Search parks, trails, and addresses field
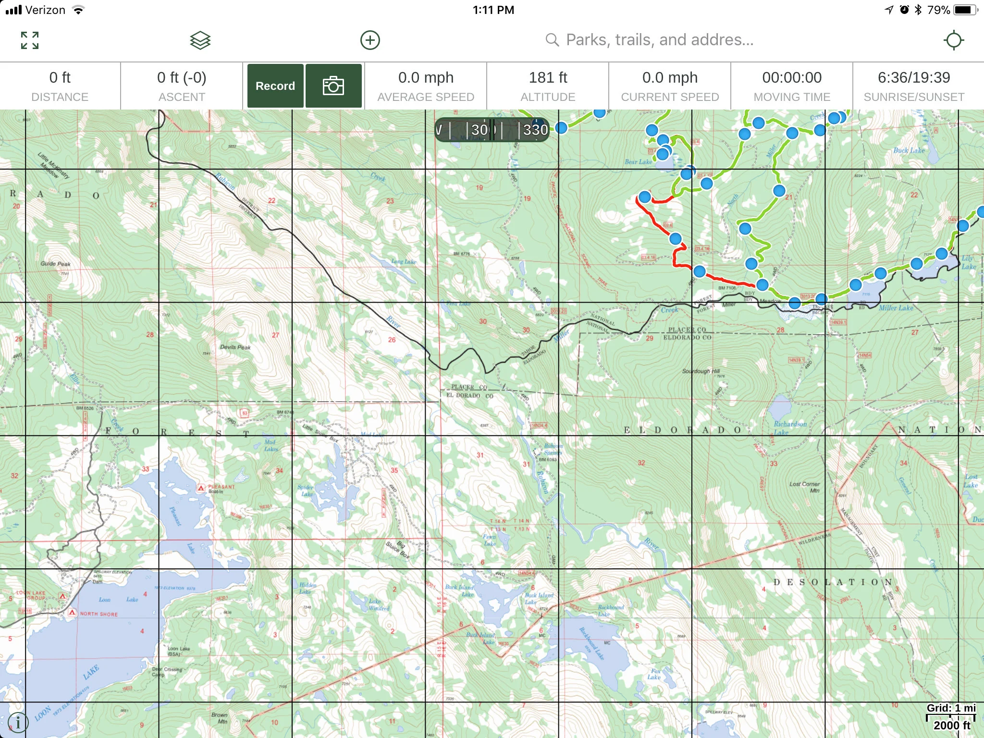Image resolution: width=984 pixels, height=738 pixels. [659, 40]
